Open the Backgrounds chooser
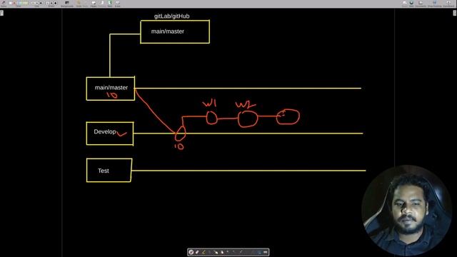 point(67,4)
